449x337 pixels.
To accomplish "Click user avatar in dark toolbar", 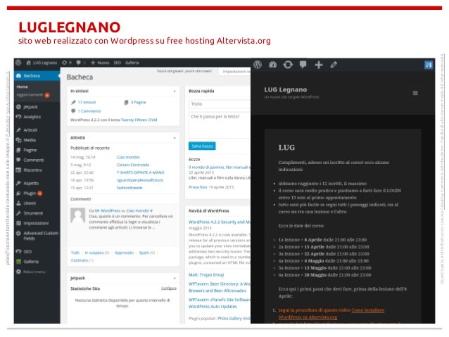I will [x=429, y=65].
